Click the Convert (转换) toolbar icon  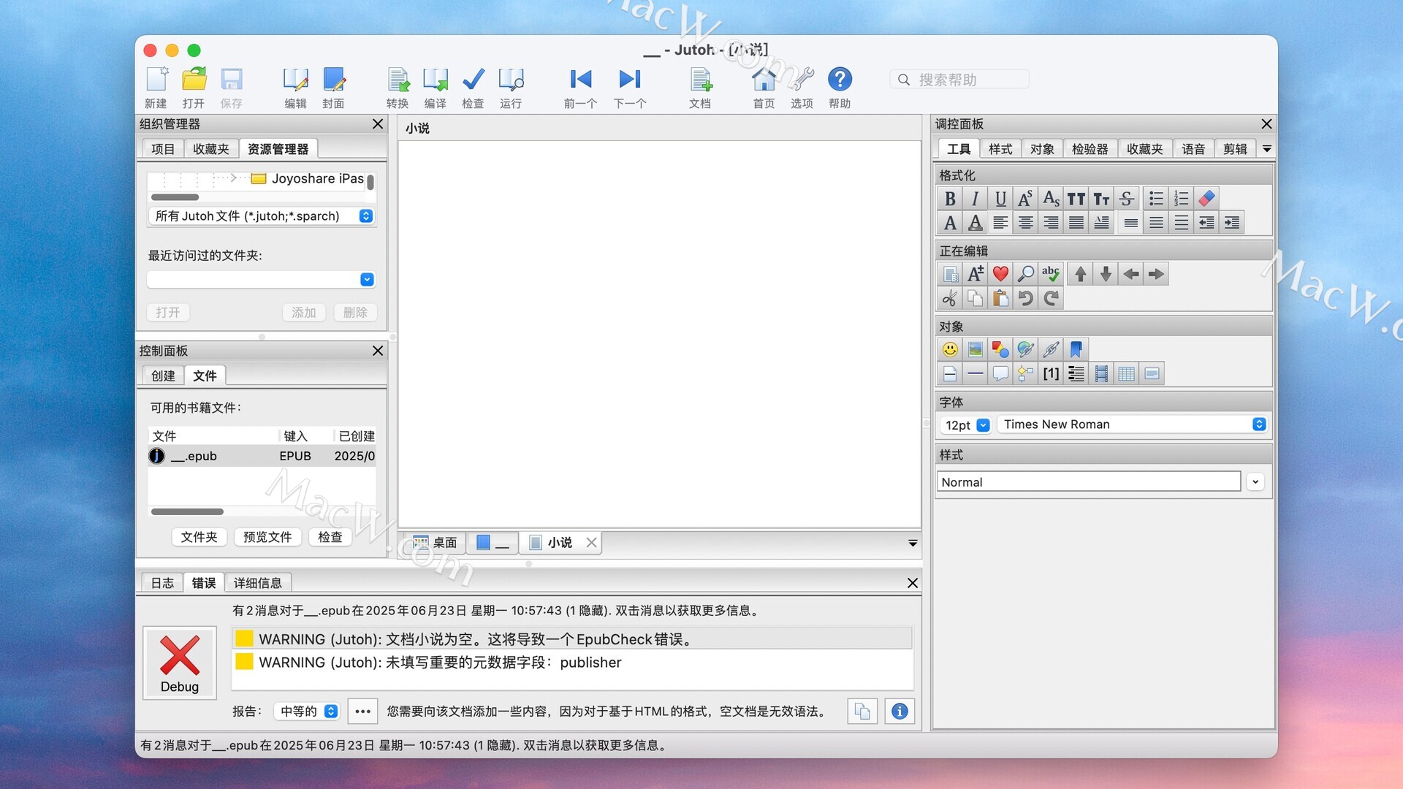[x=398, y=80]
